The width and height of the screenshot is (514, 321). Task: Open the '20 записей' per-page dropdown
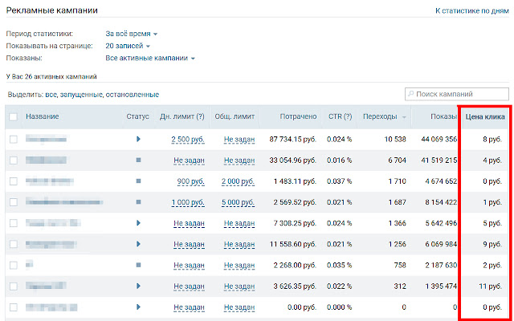coord(128,46)
